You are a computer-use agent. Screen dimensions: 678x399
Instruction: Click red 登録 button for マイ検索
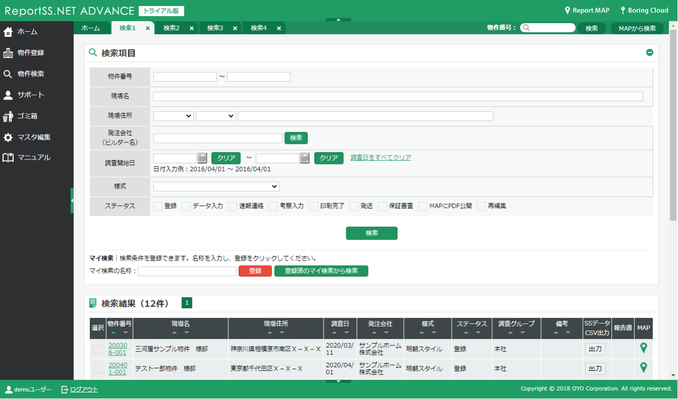click(255, 271)
